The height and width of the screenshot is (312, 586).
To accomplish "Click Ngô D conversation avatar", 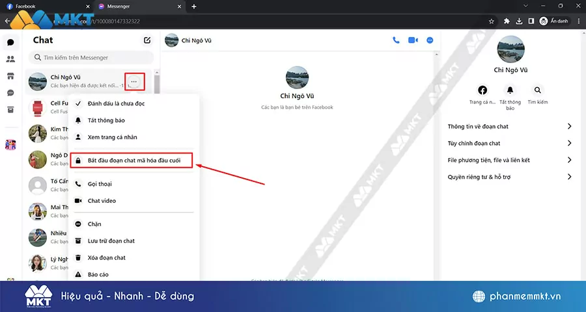I will coord(37,159).
